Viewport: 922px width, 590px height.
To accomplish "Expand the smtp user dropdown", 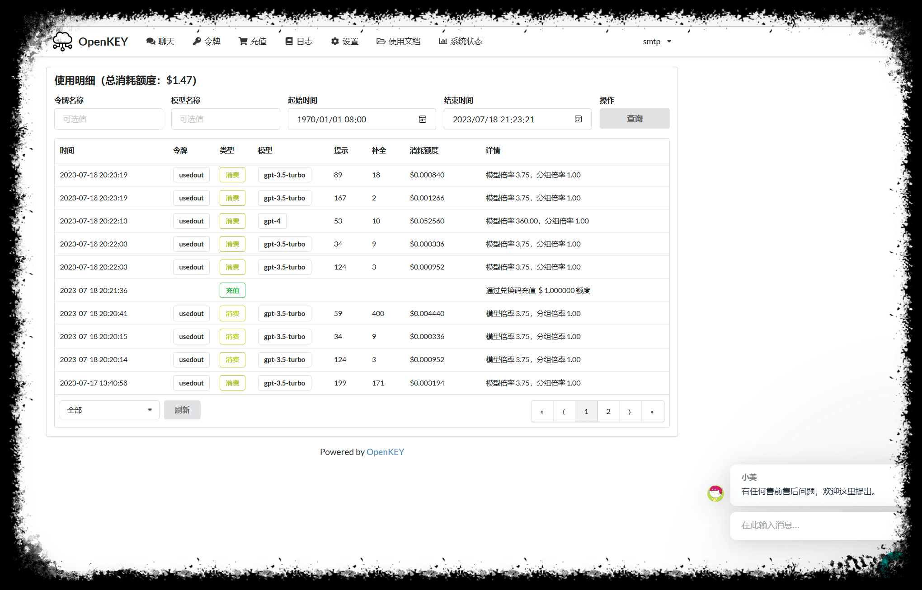I will pos(657,42).
